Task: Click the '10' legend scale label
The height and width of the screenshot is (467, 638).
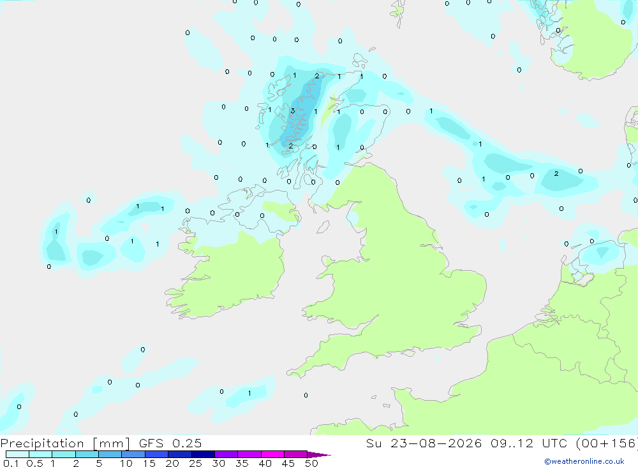Action: pos(126,463)
